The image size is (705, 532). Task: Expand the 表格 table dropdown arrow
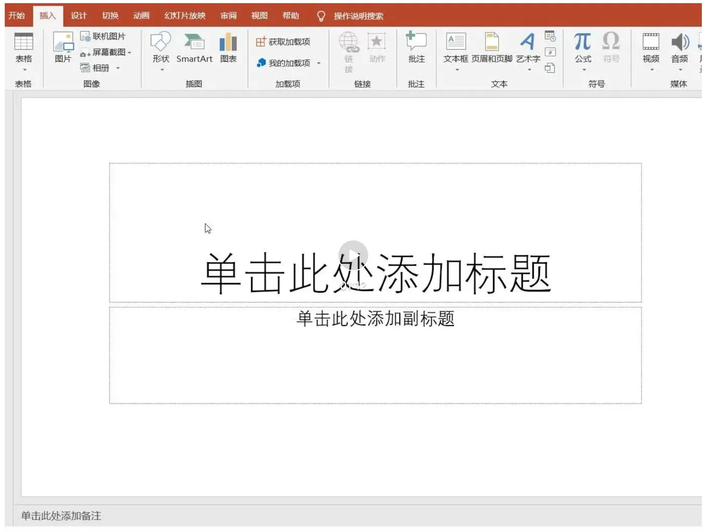(24, 70)
